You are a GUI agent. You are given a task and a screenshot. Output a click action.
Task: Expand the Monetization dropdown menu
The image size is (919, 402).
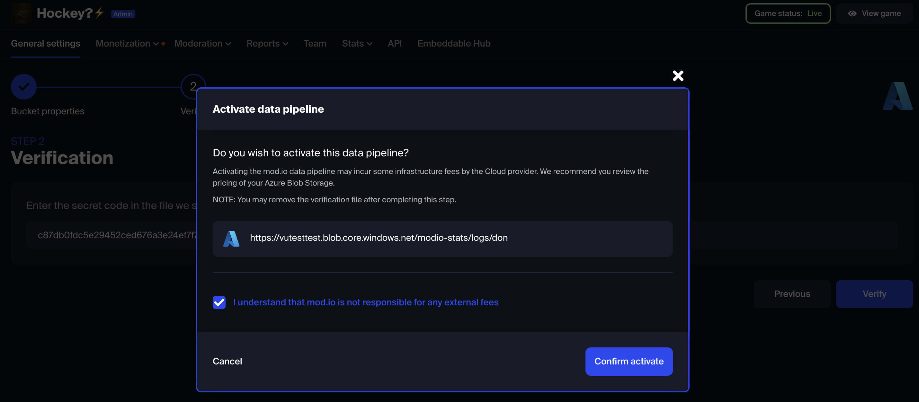pyautogui.click(x=127, y=43)
